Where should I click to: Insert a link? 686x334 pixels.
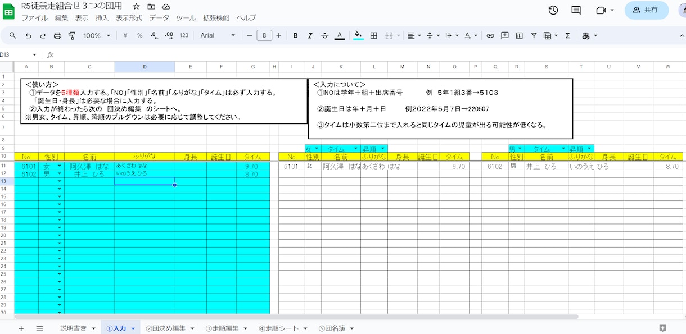click(490, 35)
